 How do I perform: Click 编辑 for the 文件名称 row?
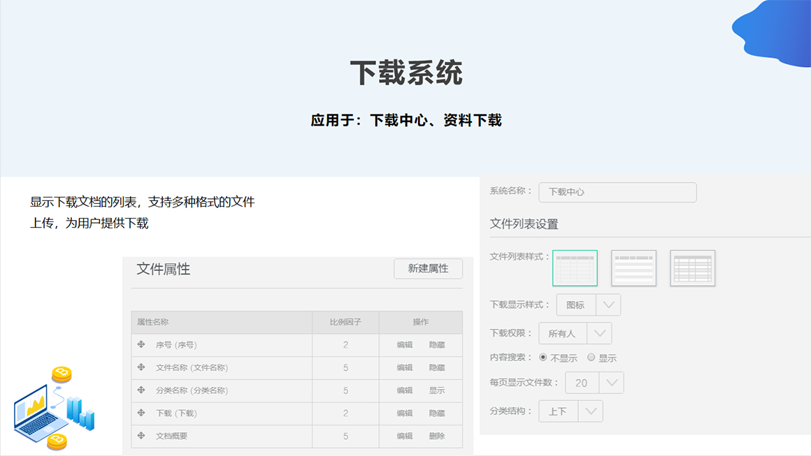point(405,367)
